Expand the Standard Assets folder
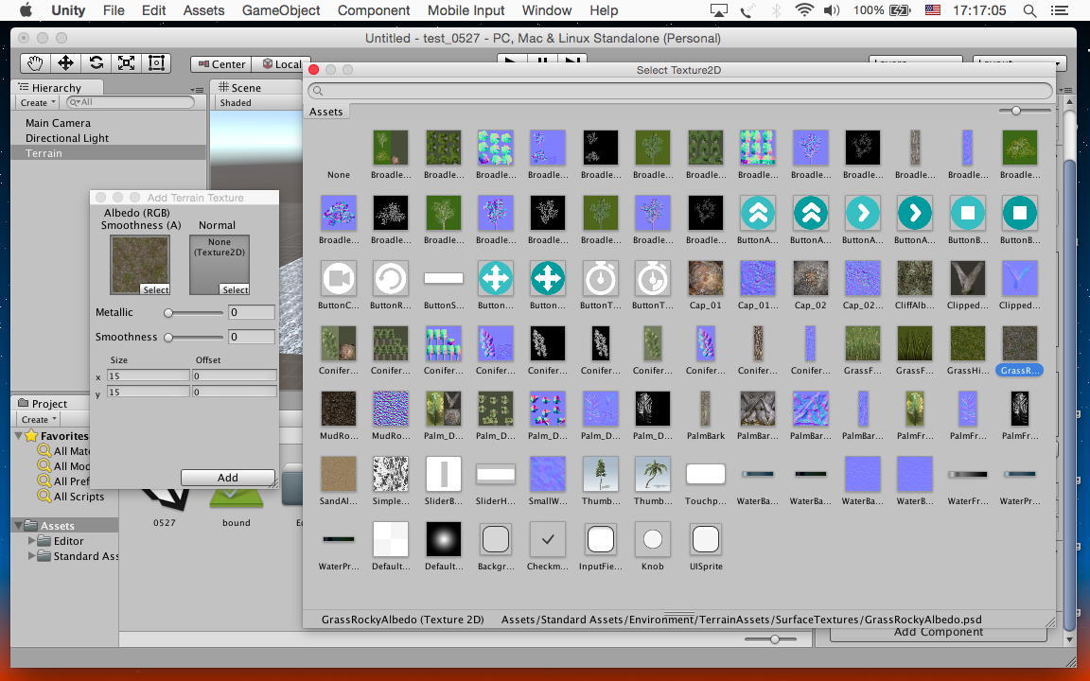Screen dimensions: 1090x681 [x=33, y=556]
